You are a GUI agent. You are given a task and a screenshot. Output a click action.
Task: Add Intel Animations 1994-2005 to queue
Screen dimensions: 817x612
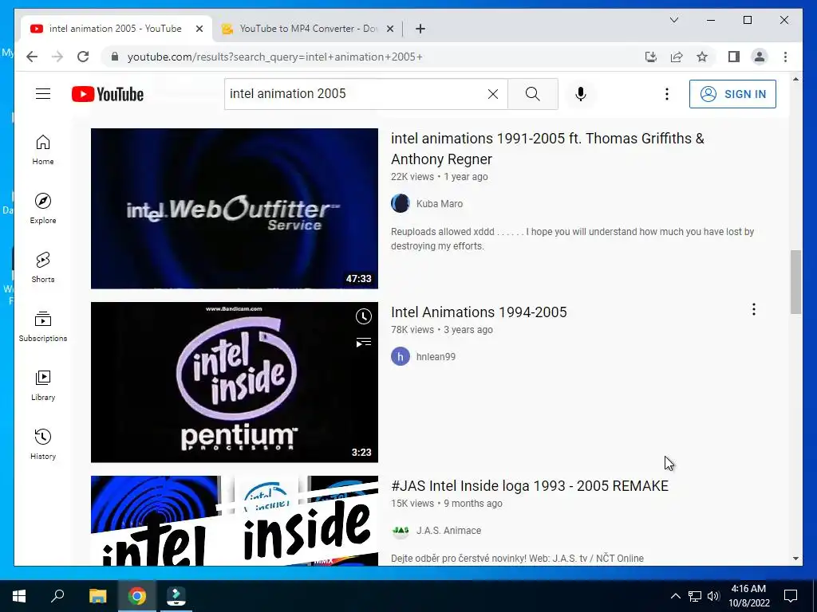click(364, 342)
